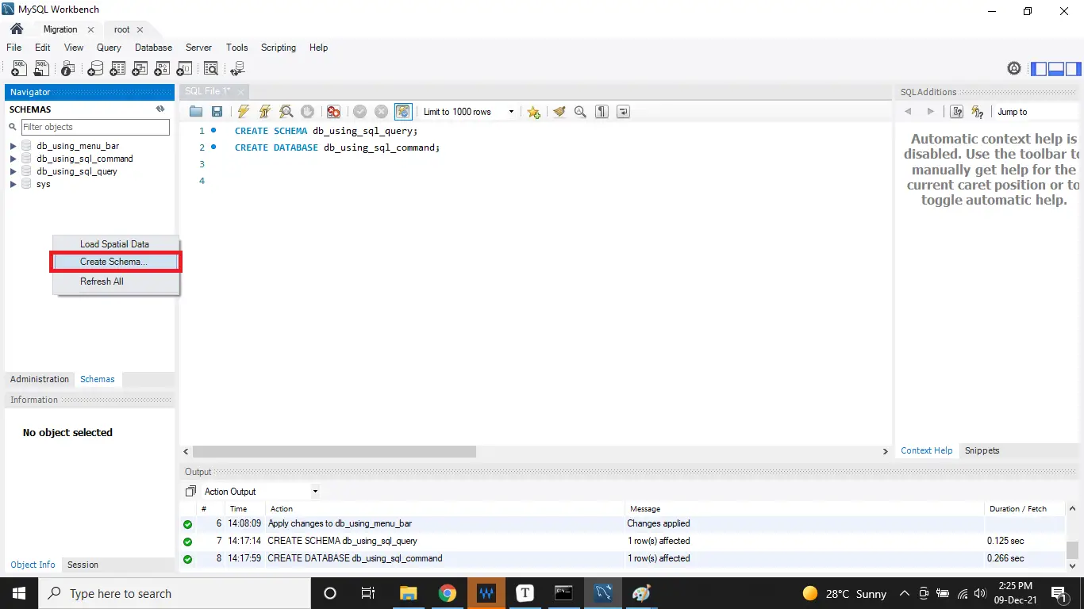The height and width of the screenshot is (609, 1084).
Task: Open the find magnifier in editor toolbar
Action: 580,112
